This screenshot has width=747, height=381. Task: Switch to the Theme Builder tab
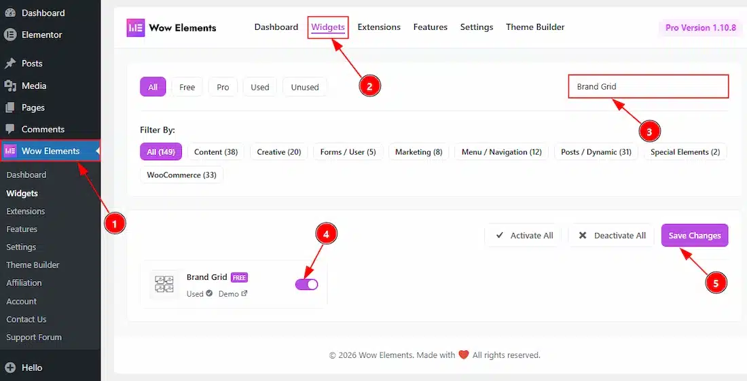click(x=535, y=27)
